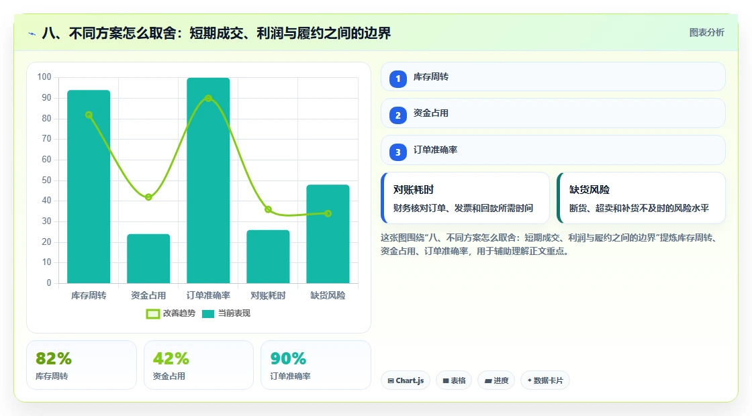Click the section title 八、不同方案怎么取舍

(216, 33)
